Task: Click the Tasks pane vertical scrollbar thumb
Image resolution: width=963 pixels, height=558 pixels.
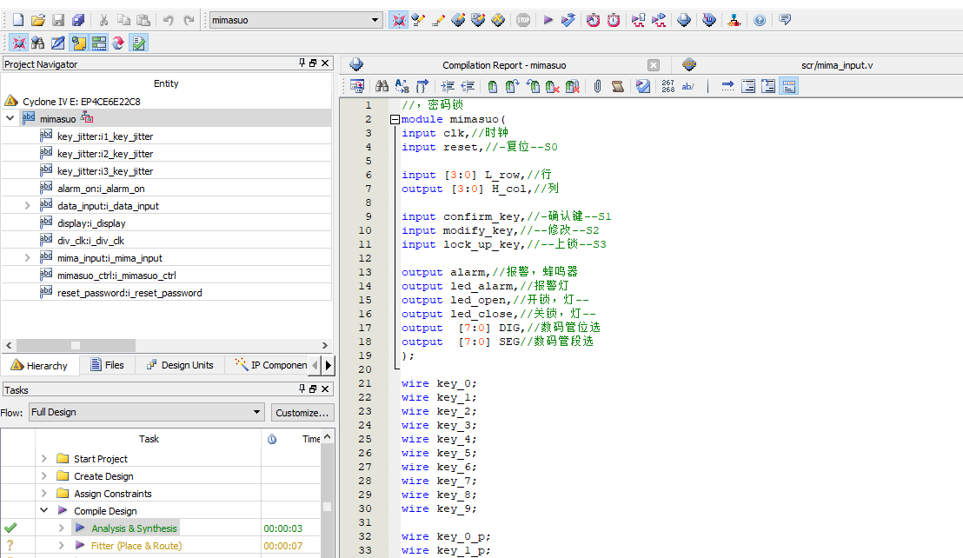Action: point(328,507)
